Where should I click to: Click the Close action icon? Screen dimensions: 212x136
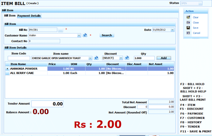click(188, 23)
